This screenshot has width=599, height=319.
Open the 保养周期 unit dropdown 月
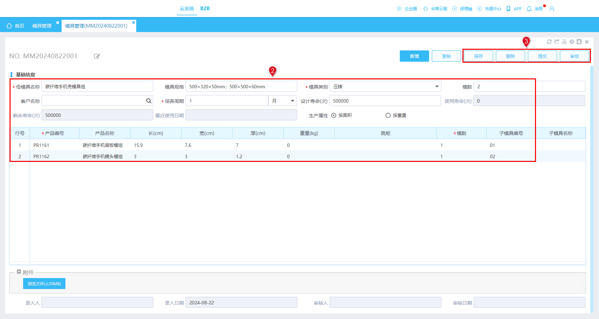point(282,101)
